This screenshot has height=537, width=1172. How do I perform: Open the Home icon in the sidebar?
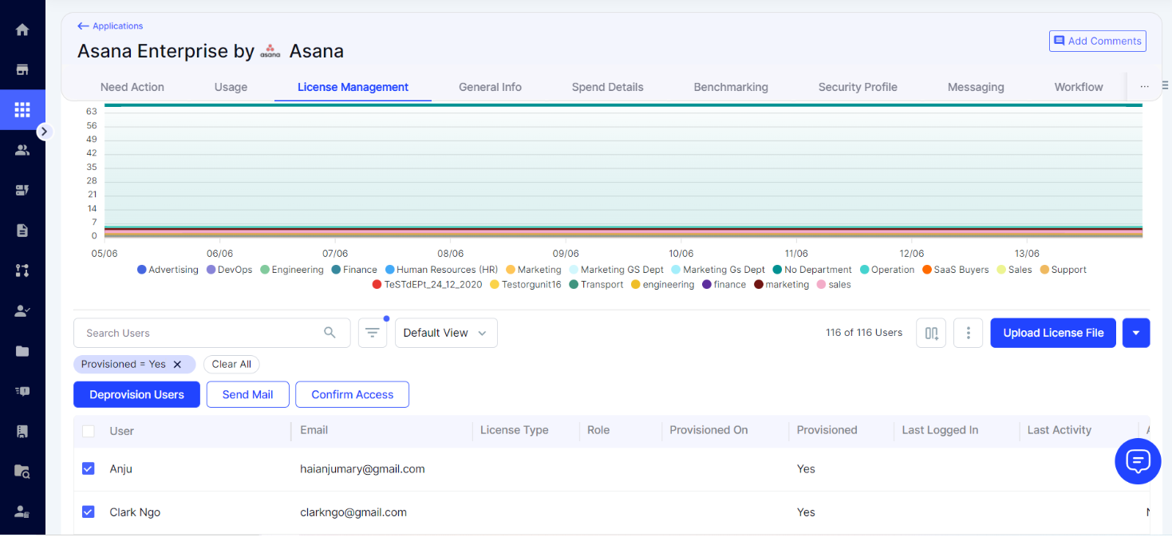click(x=22, y=29)
